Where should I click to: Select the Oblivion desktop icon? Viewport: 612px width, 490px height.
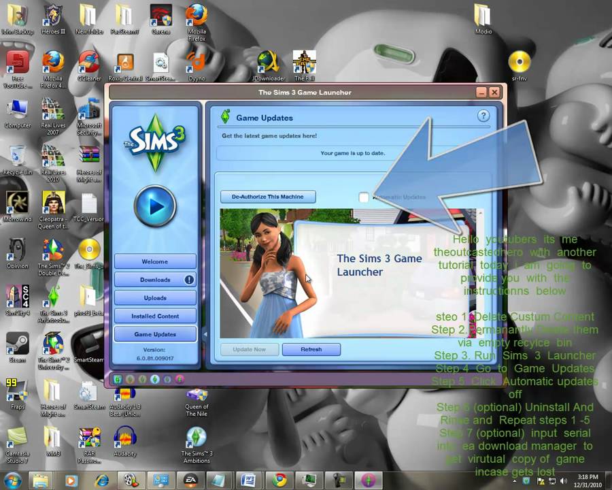(17, 254)
